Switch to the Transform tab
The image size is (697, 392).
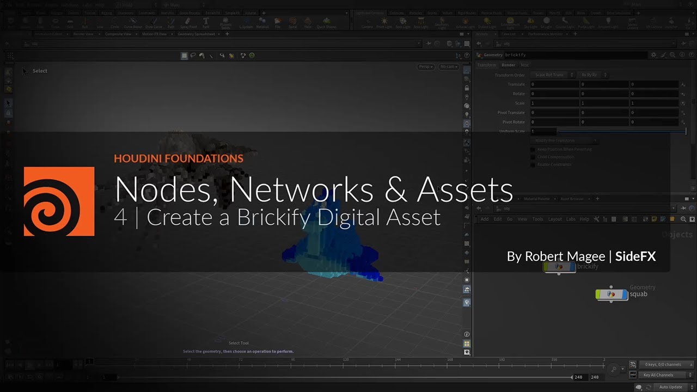[487, 65]
